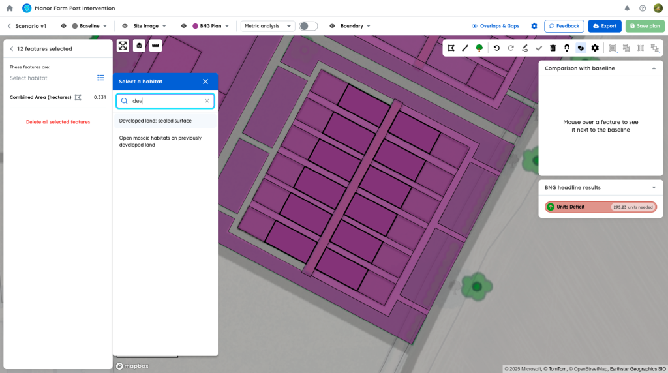Choose Developed land; sealed surface option

click(x=155, y=121)
